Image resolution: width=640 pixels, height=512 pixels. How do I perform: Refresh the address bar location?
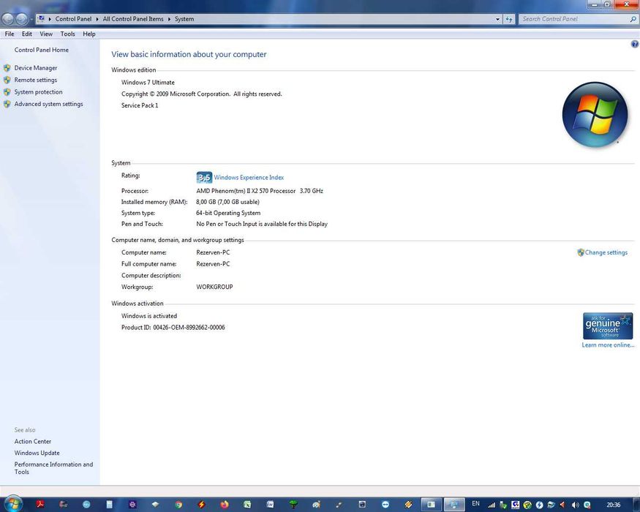(509, 19)
